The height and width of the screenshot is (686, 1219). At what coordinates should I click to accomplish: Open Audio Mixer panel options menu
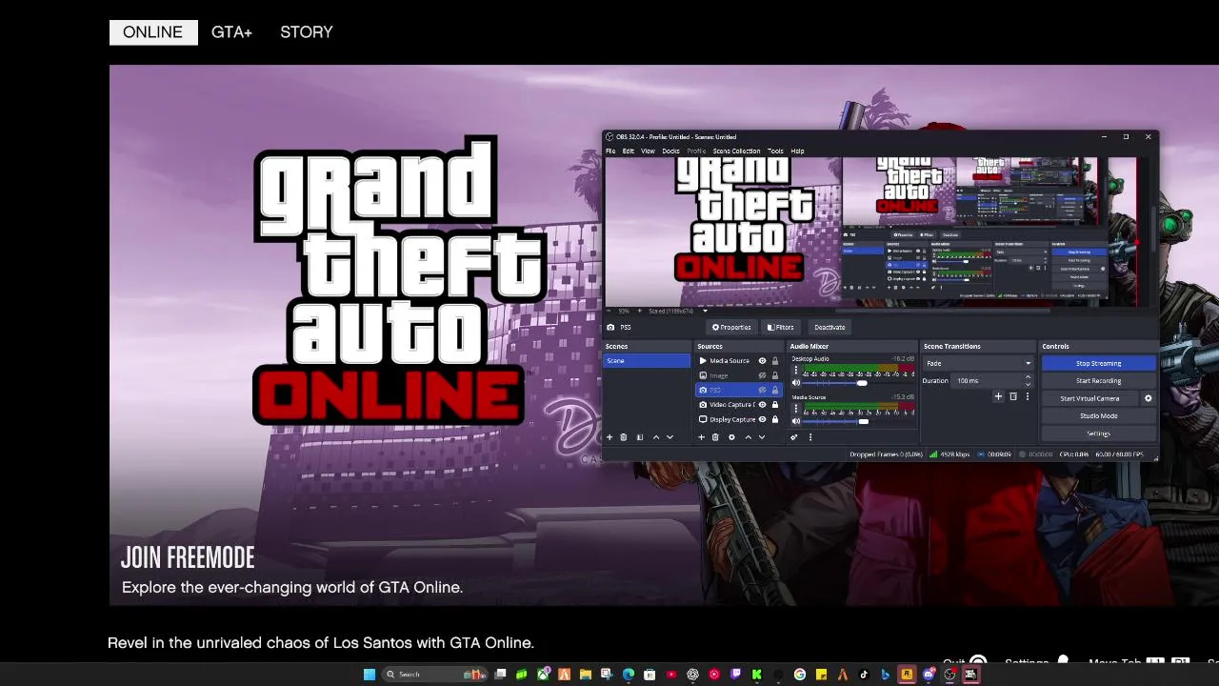pos(810,437)
